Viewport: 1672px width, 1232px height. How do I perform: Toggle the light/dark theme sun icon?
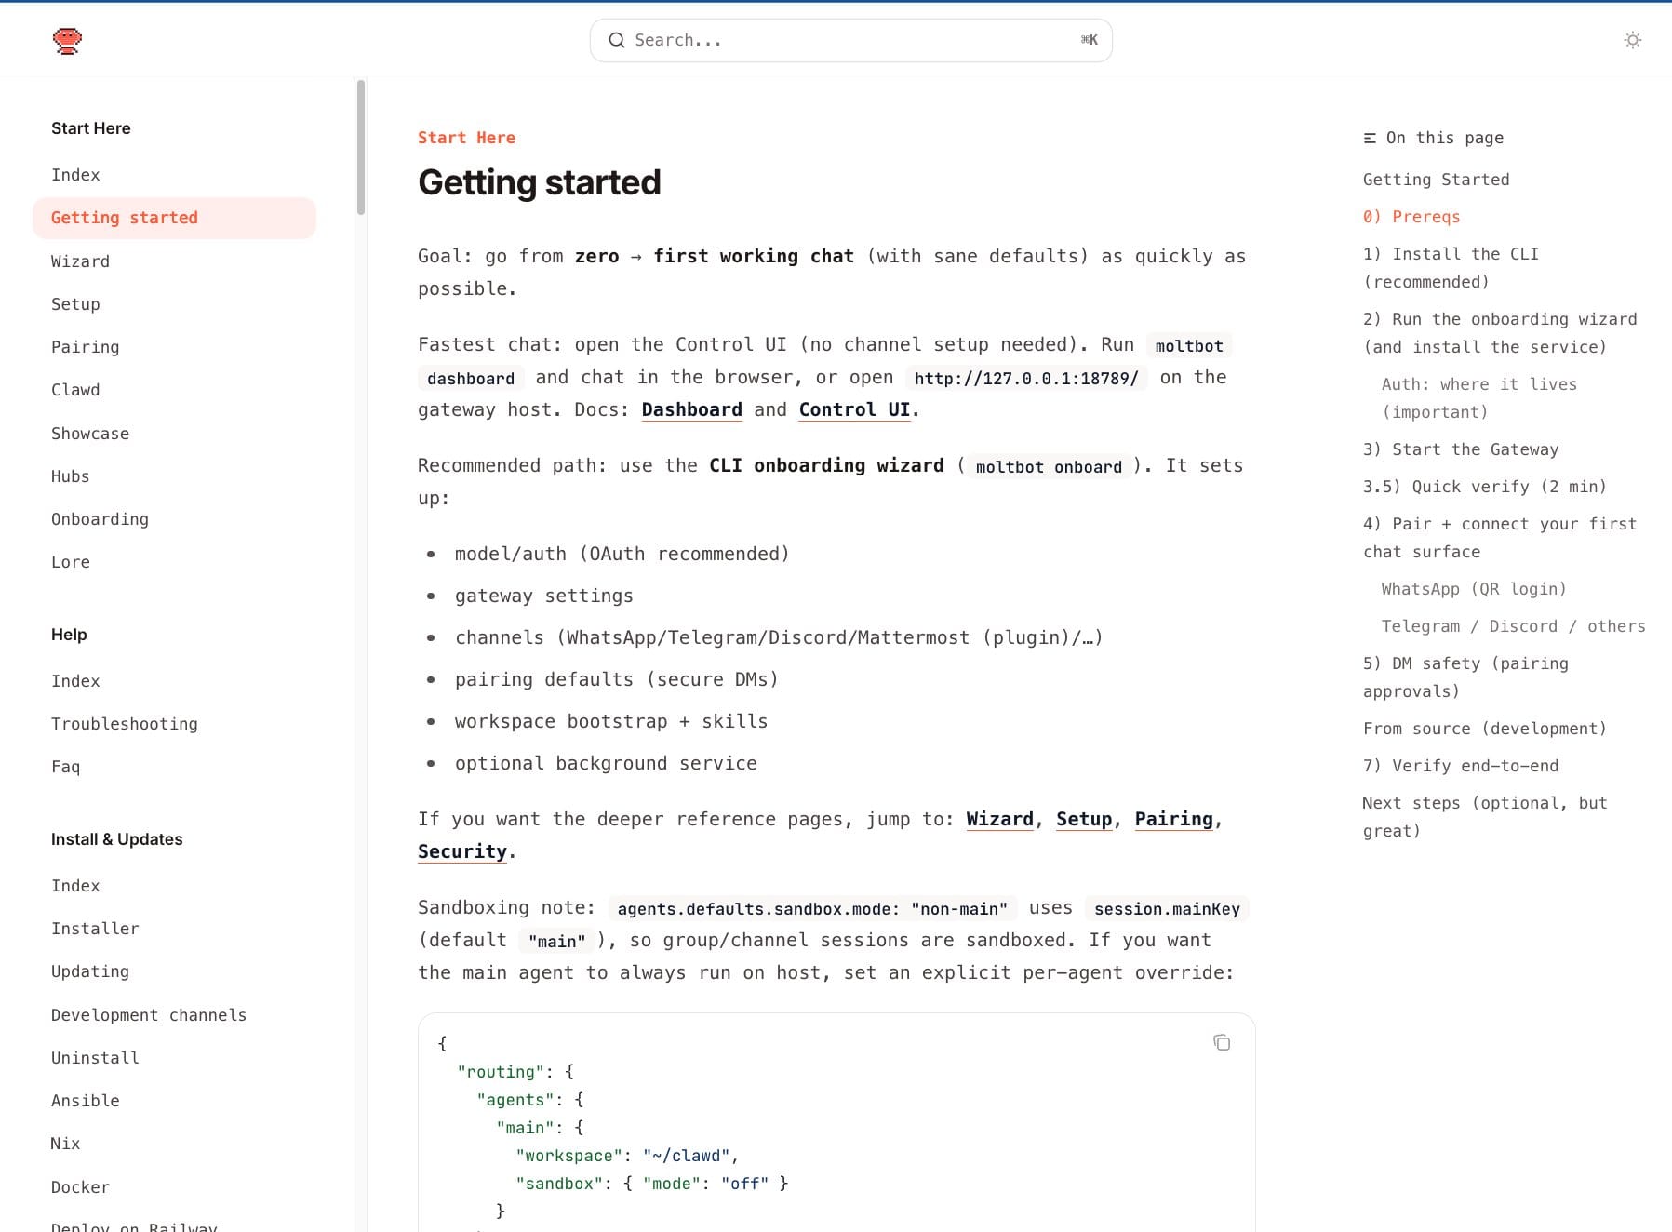[x=1632, y=40]
